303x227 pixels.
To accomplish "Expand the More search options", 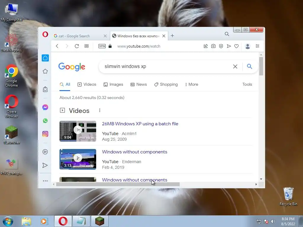I will 191,84.
